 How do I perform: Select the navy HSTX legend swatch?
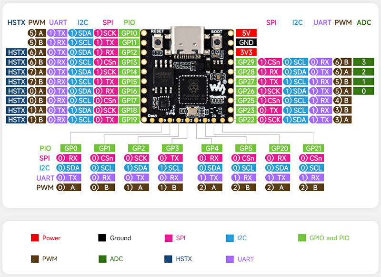[168, 259]
